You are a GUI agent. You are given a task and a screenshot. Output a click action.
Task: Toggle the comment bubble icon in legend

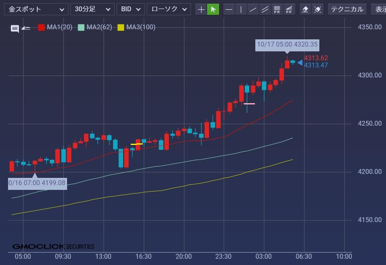point(15,28)
